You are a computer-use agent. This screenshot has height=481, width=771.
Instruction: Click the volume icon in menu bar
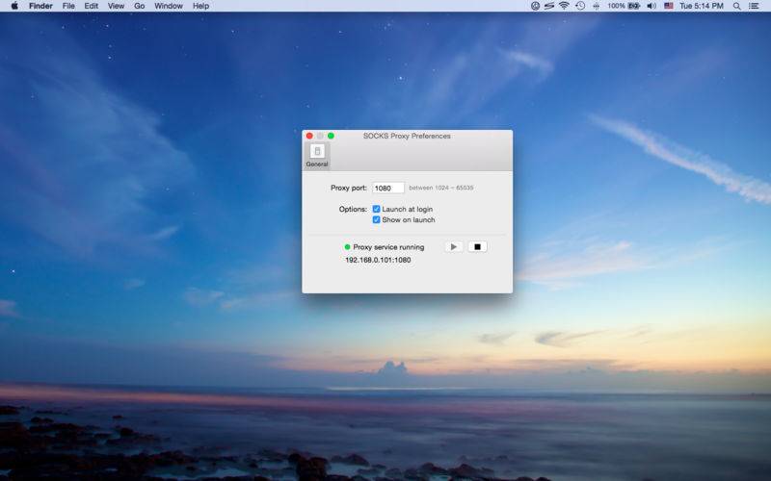651,6
